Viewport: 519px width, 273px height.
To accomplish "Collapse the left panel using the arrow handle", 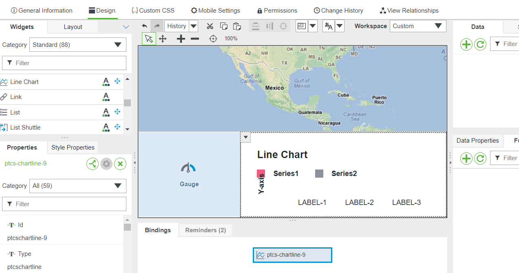I will click(x=135, y=163).
